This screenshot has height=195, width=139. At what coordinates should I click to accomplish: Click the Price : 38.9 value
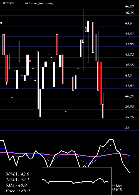18,191
